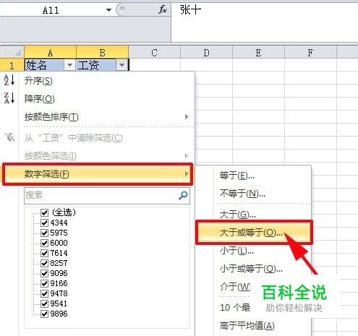Toggle the (全选) select all checkbox
This screenshot has width=358, height=336.
point(44,212)
